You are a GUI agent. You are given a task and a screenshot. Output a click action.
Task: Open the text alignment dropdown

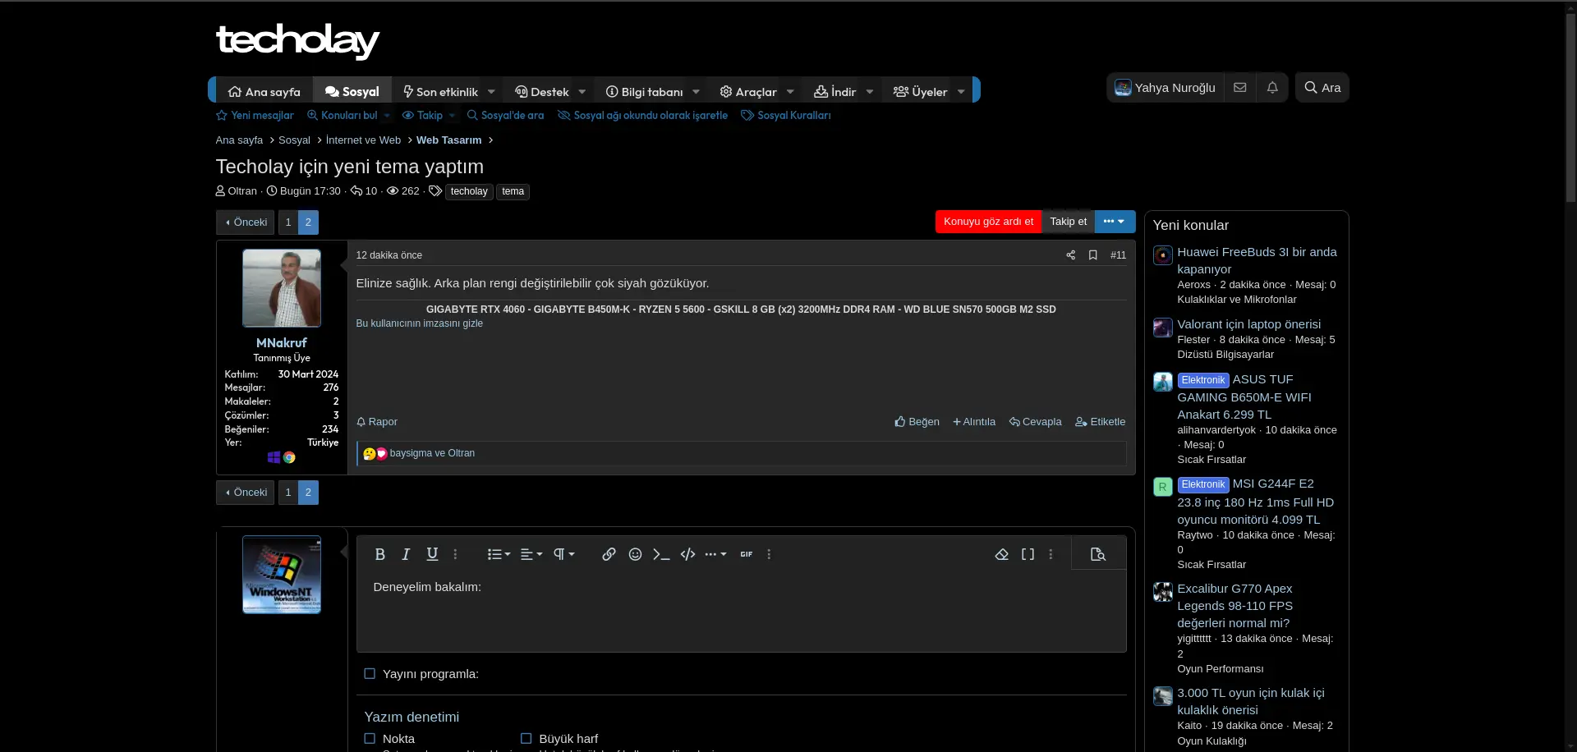[x=531, y=554]
